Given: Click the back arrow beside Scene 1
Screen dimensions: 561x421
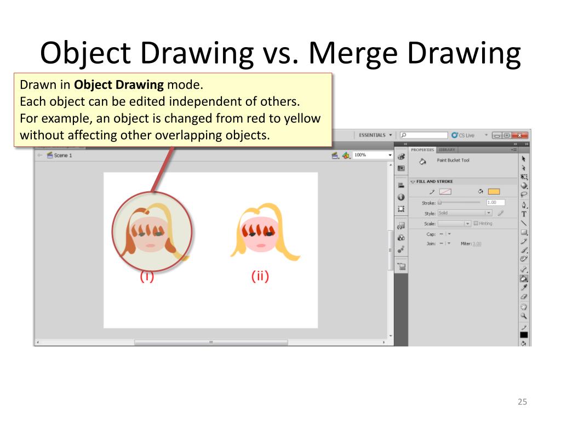Looking at the screenshot, I should click(x=39, y=155).
